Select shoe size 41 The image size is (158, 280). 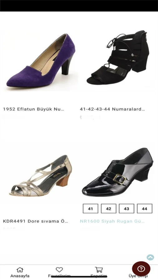click(x=91, y=208)
